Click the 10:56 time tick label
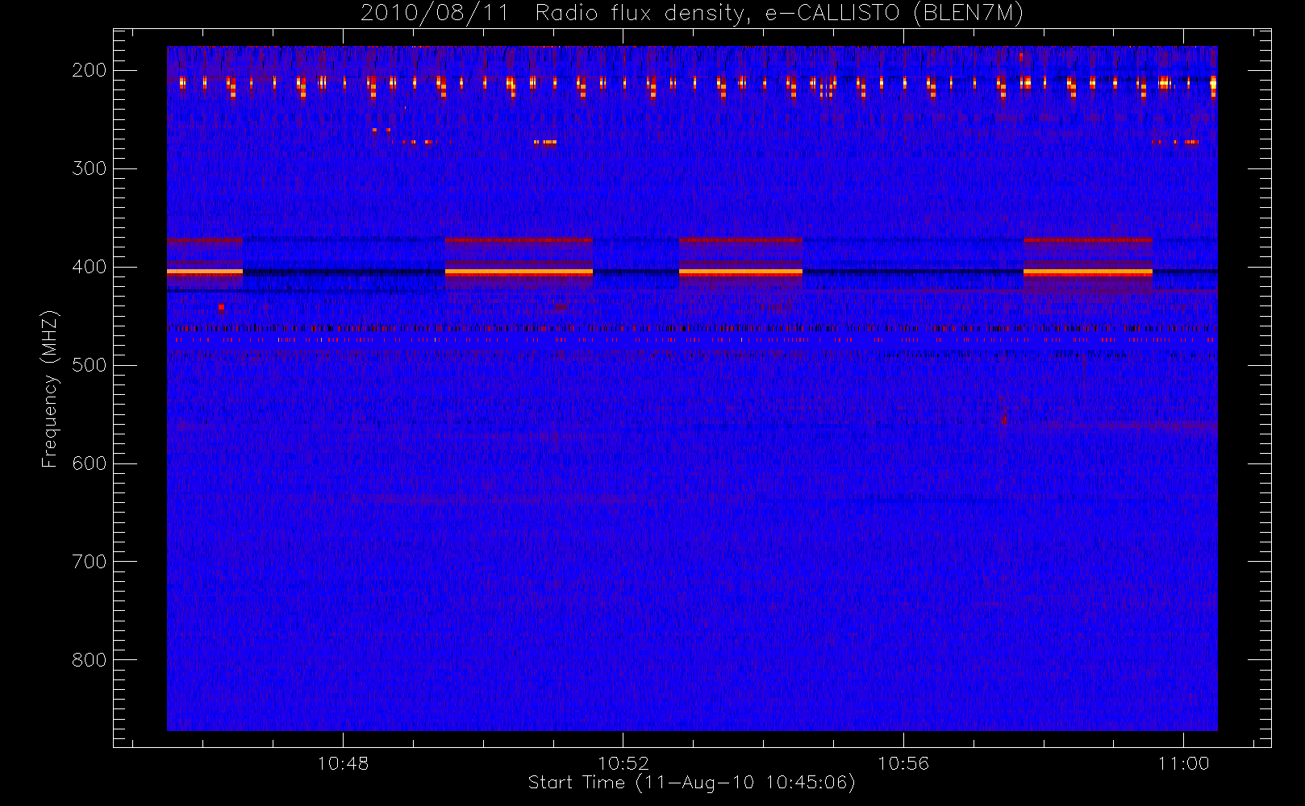This screenshot has width=1305, height=806. point(903,763)
